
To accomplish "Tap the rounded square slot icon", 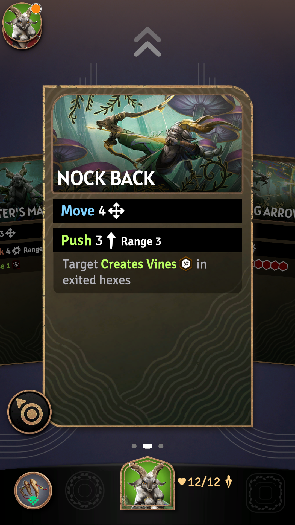I will pos(265,493).
